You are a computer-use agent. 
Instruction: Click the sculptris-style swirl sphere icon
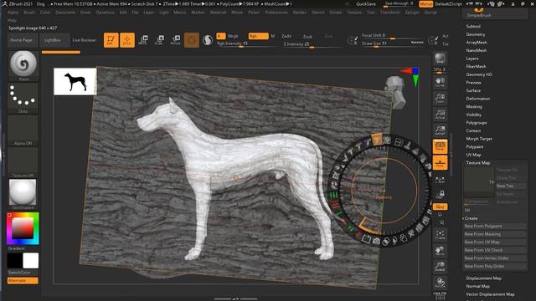click(x=208, y=40)
